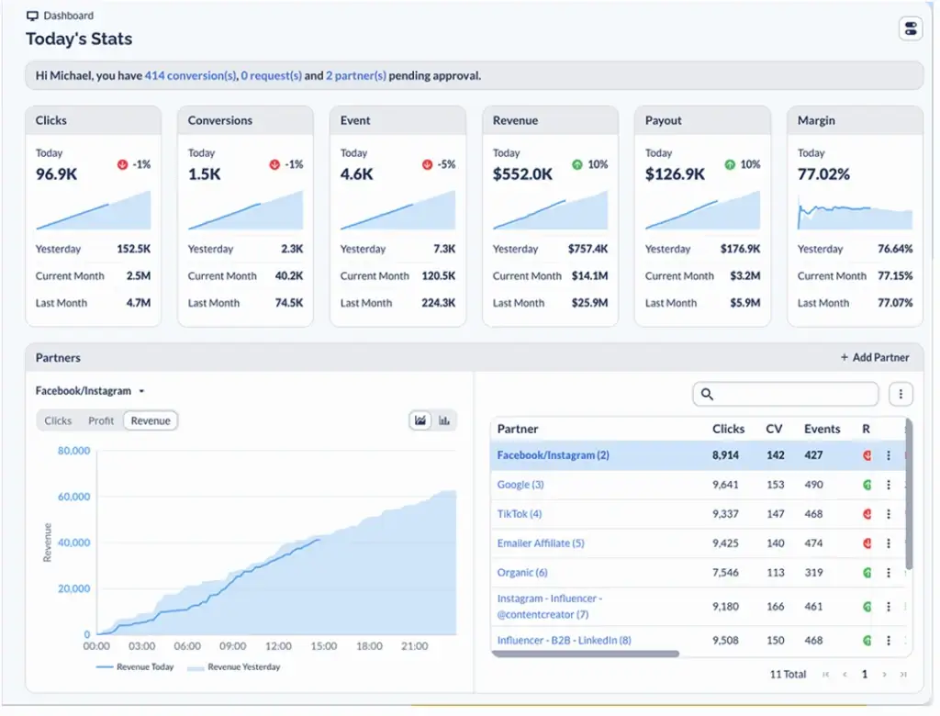Click the magnifier icon in partner search

tap(707, 395)
